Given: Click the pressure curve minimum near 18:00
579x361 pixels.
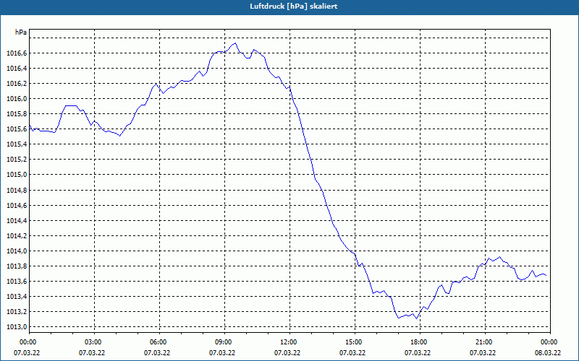Looking at the screenshot, I should tap(417, 318).
